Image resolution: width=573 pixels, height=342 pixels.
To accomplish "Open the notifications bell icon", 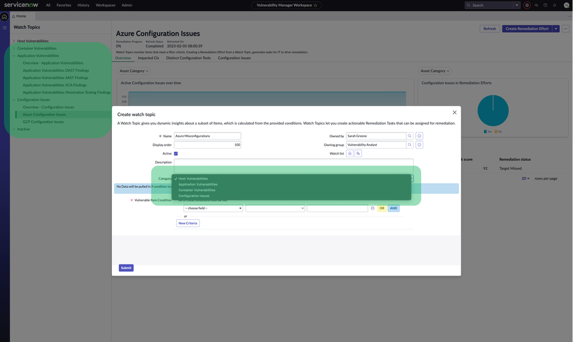I will pyautogui.click(x=555, y=5).
